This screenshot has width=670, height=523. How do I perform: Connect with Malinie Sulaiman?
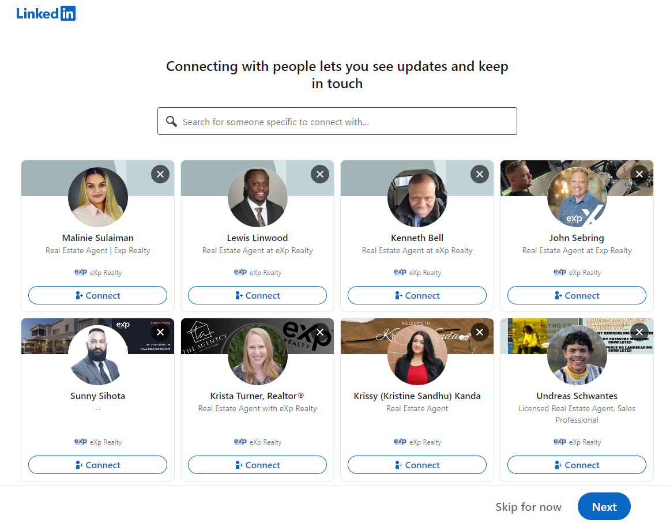coord(97,295)
